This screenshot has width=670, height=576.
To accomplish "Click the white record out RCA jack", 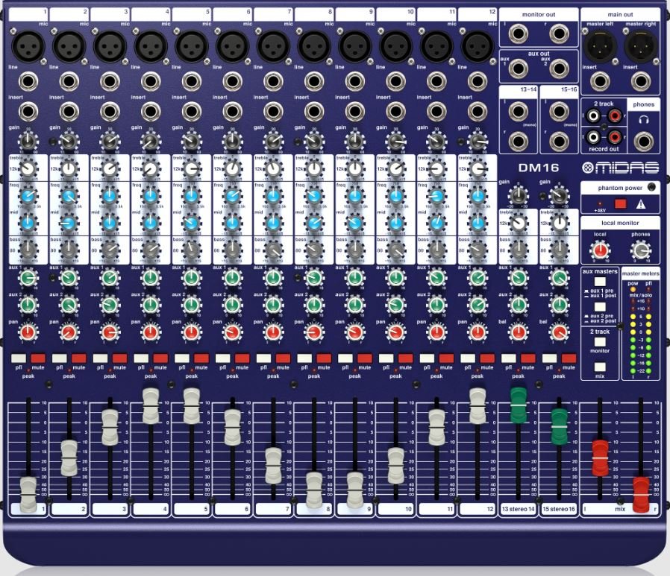I will (x=593, y=136).
